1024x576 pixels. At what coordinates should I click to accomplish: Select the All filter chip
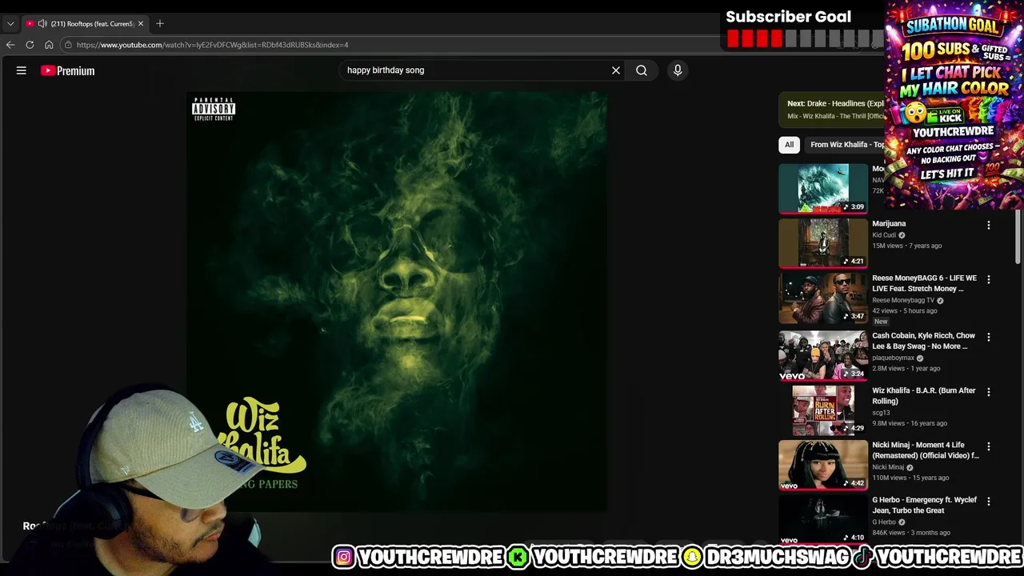click(x=789, y=145)
